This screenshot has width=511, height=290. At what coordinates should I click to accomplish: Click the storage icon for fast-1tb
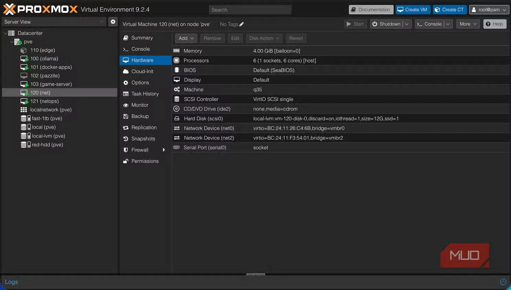[x=26, y=118]
